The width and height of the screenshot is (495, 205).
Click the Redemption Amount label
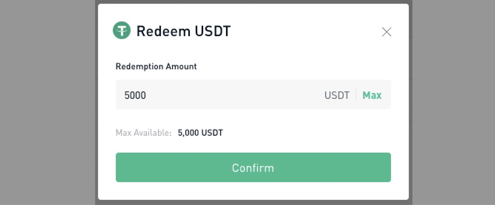[x=156, y=67]
